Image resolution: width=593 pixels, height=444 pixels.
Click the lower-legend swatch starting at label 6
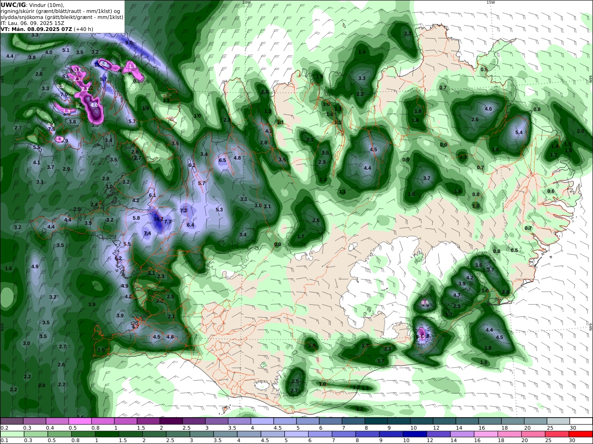pyautogui.click(x=320, y=434)
